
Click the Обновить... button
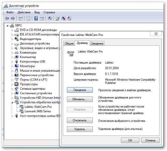pyautogui.click(x=80, y=99)
